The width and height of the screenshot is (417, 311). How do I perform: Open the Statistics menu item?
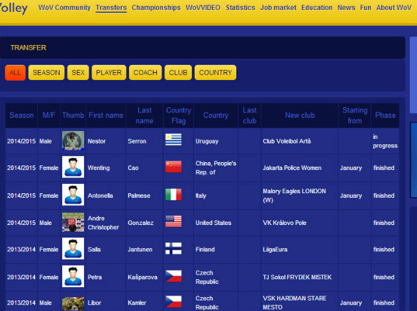pyautogui.click(x=240, y=8)
